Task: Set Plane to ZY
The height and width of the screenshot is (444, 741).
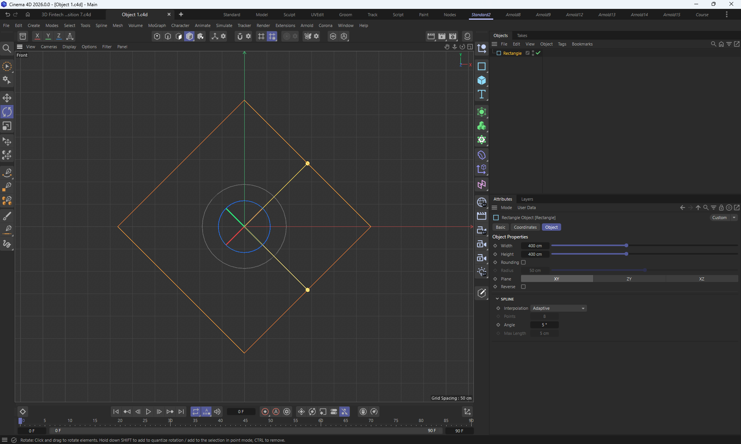Action: click(x=629, y=279)
